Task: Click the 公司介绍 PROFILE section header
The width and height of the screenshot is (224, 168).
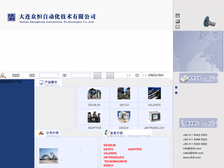Action: tap(49, 133)
